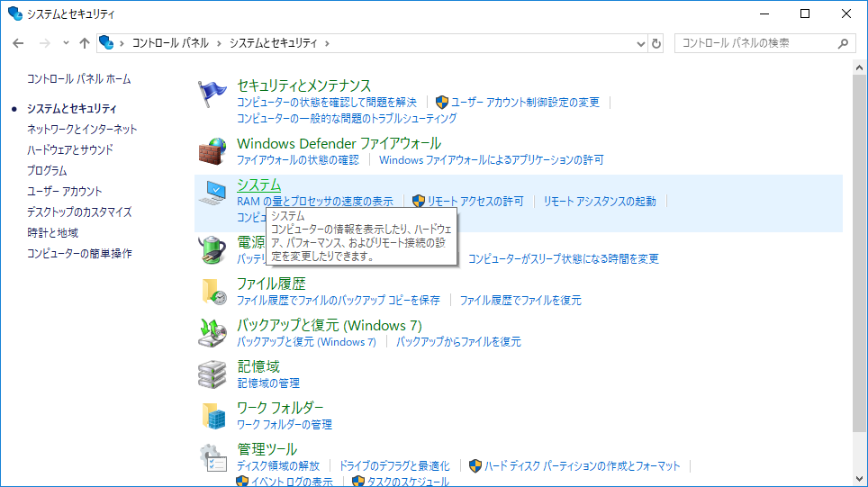Open ファイル履歴でファイルを復元 link
This screenshot has width=868, height=487.
pyautogui.click(x=520, y=300)
